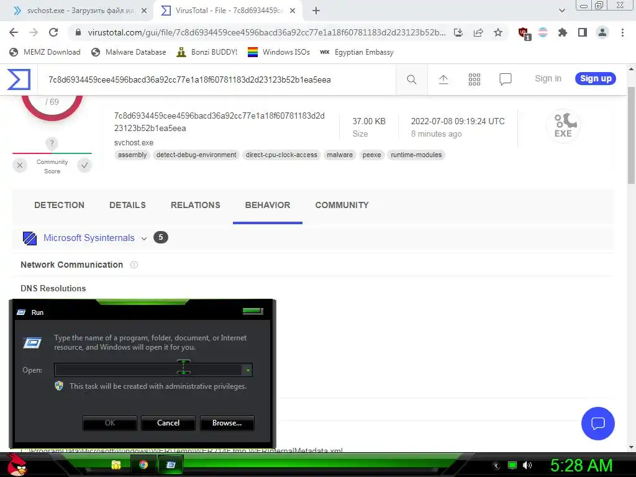Switch to the COMMUNITY tab
Screen dimensions: 636x477
342,205
